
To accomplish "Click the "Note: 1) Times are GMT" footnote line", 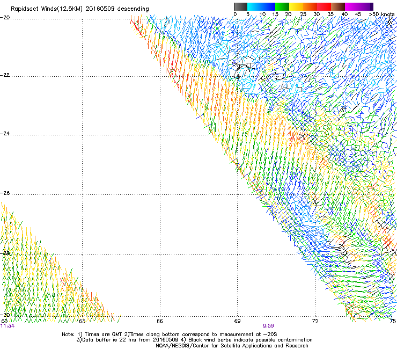I will click(170, 335).
